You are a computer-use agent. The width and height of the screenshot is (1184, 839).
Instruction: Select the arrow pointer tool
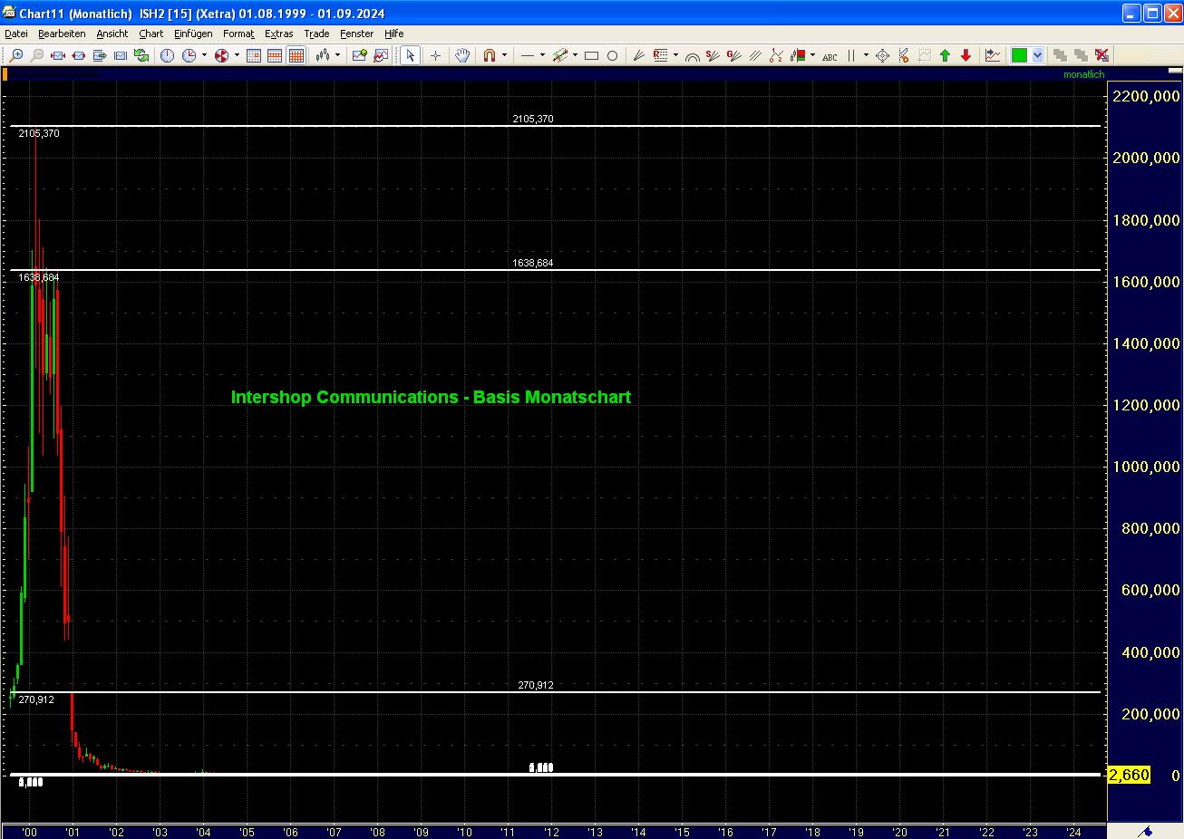click(411, 55)
